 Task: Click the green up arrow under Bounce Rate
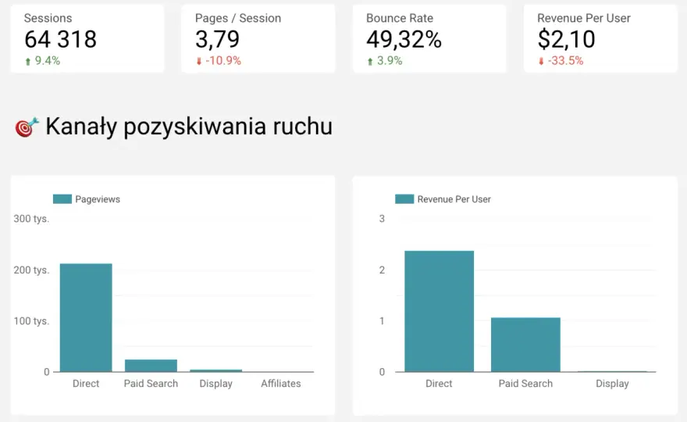[370, 62]
